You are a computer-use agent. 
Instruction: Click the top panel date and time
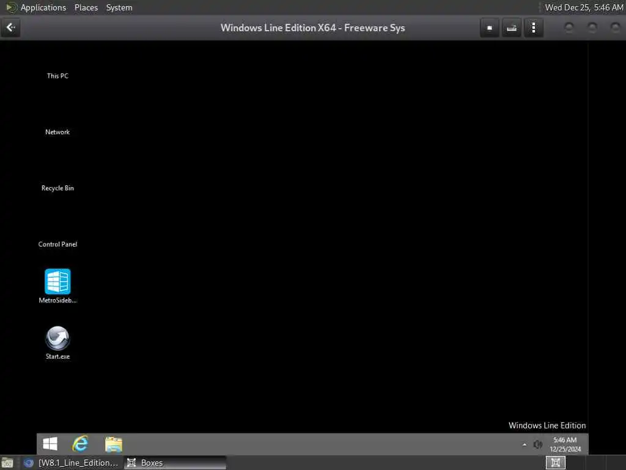(x=584, y=7)
